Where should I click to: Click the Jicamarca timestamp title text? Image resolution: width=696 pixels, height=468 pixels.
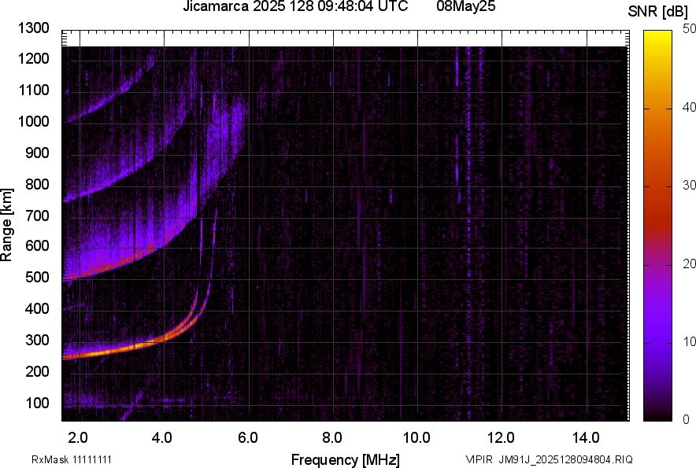coord(294,7)
